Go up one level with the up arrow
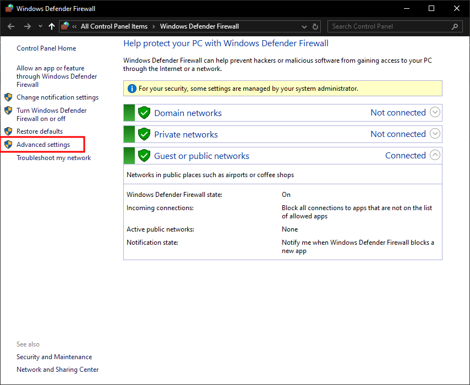The height and width of the screenshot is (385, 470). [52, 26]
